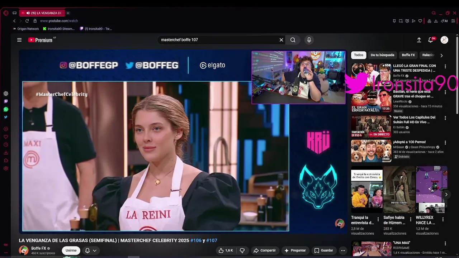The image size is (459, 258).
Task: Open sidebar History clock icon
Action: (x=6, y=145)
